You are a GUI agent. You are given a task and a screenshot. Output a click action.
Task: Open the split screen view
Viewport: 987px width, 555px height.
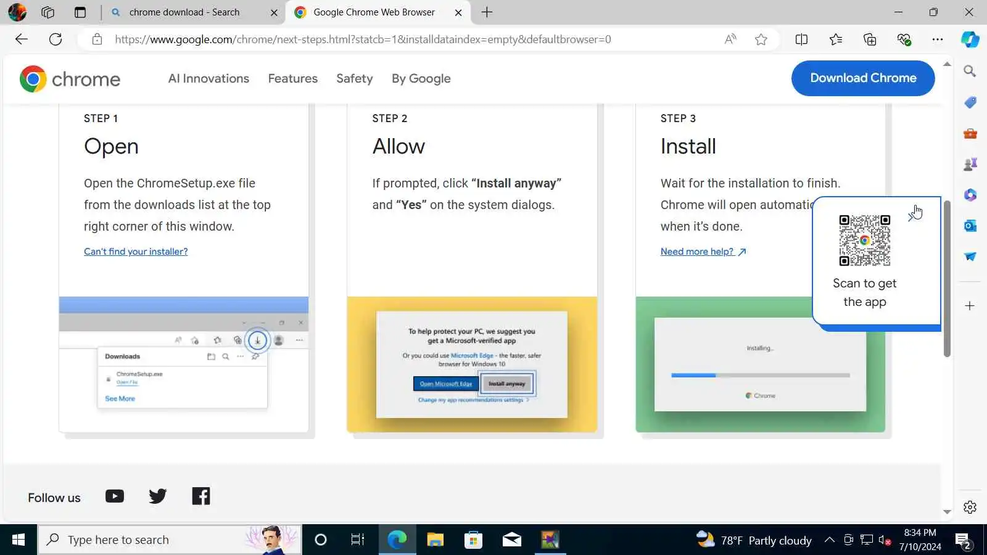pos(801,39)
